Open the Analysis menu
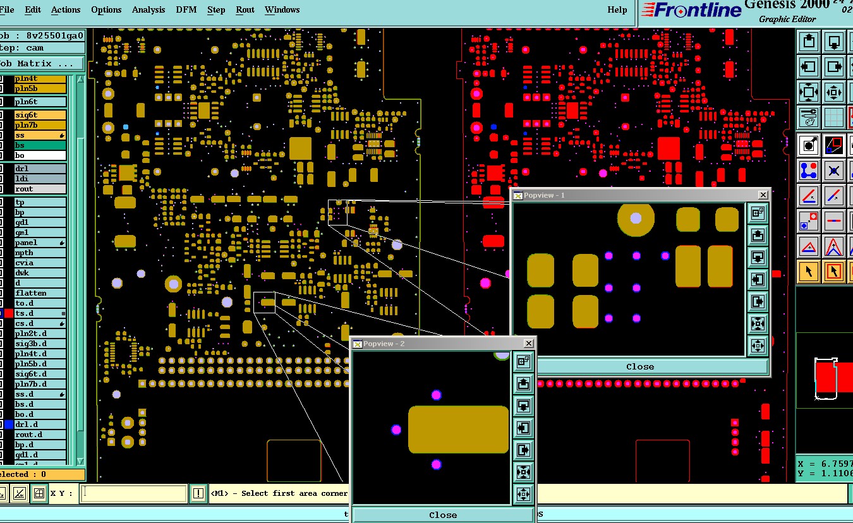This screenshot has width=853, height=523. [148, 10]
